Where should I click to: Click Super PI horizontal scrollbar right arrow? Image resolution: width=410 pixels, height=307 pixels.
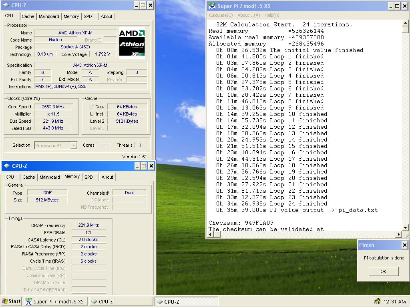(398, 234)
